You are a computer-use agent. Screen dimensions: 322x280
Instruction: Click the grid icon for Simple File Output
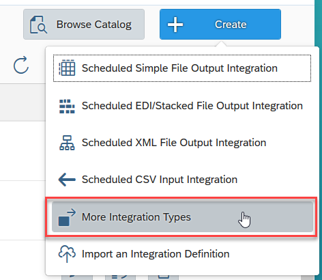tap(67, 68)
